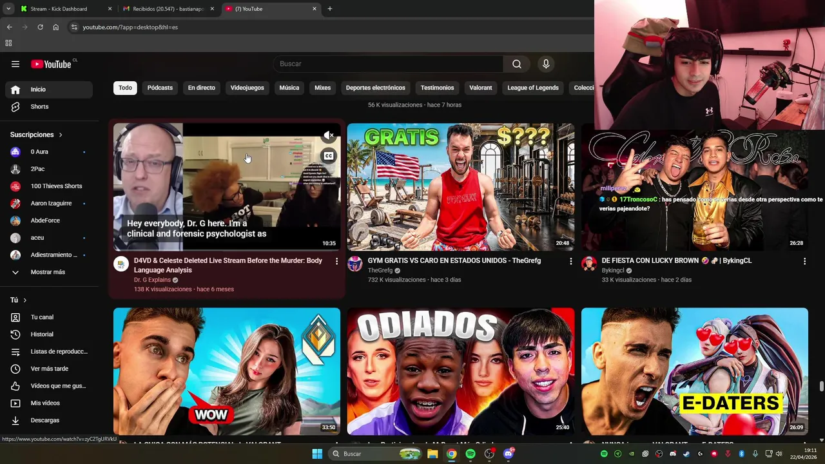This screenshot has height=464, width=825.
Task: Open D4VD & Celeste video title link
Action: coord(228,266)
